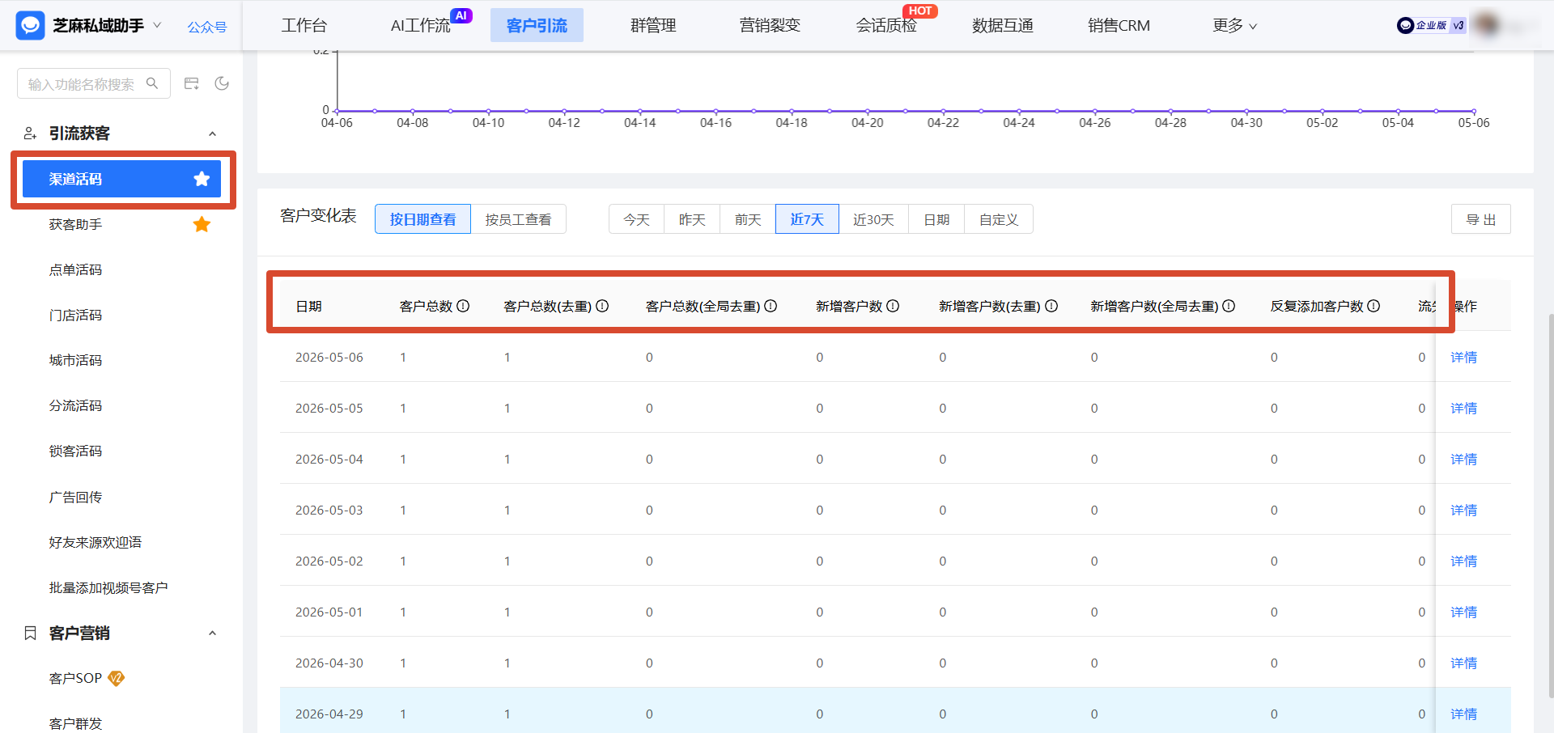Switch to the AI工作流 tab

(x=420, y=26)
